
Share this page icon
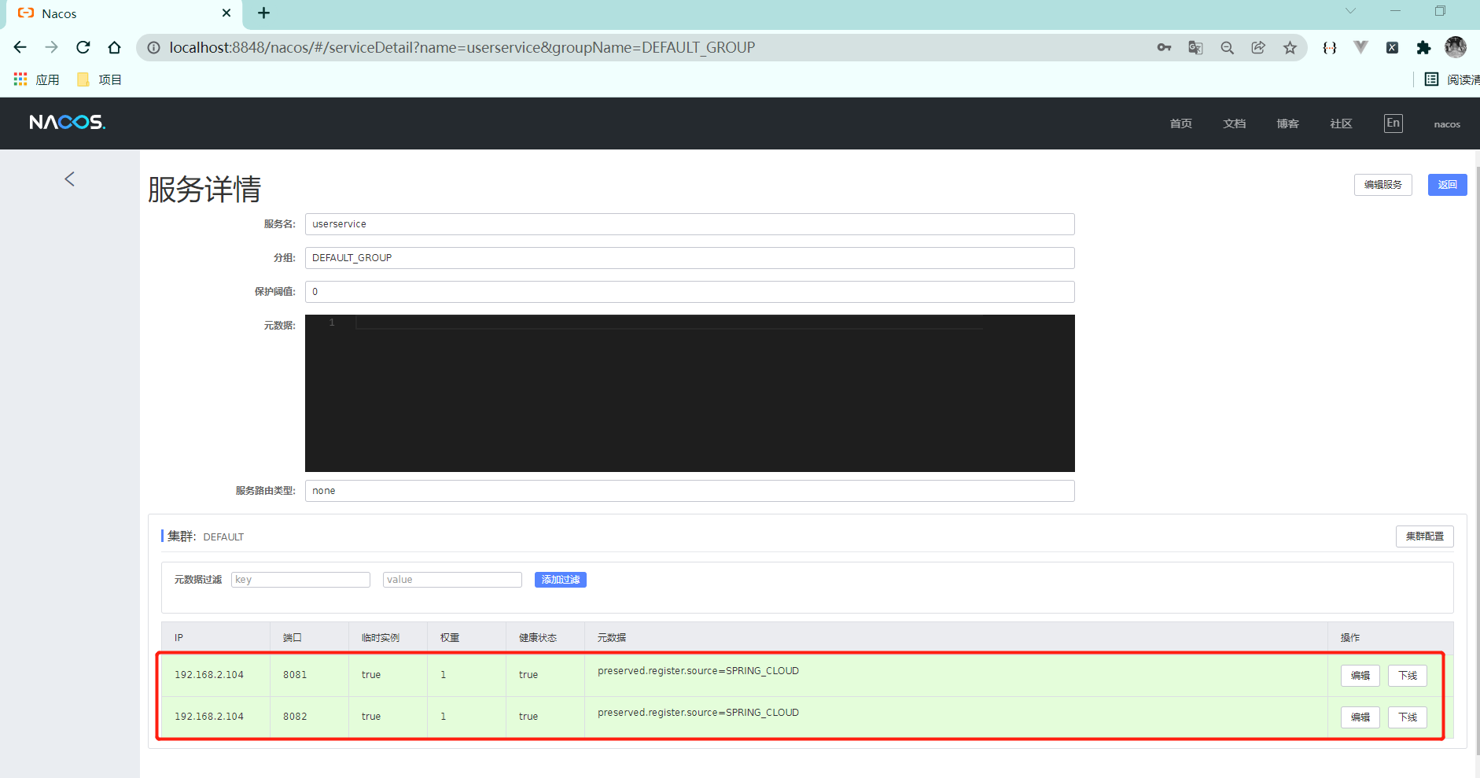tap(1258, 48)
